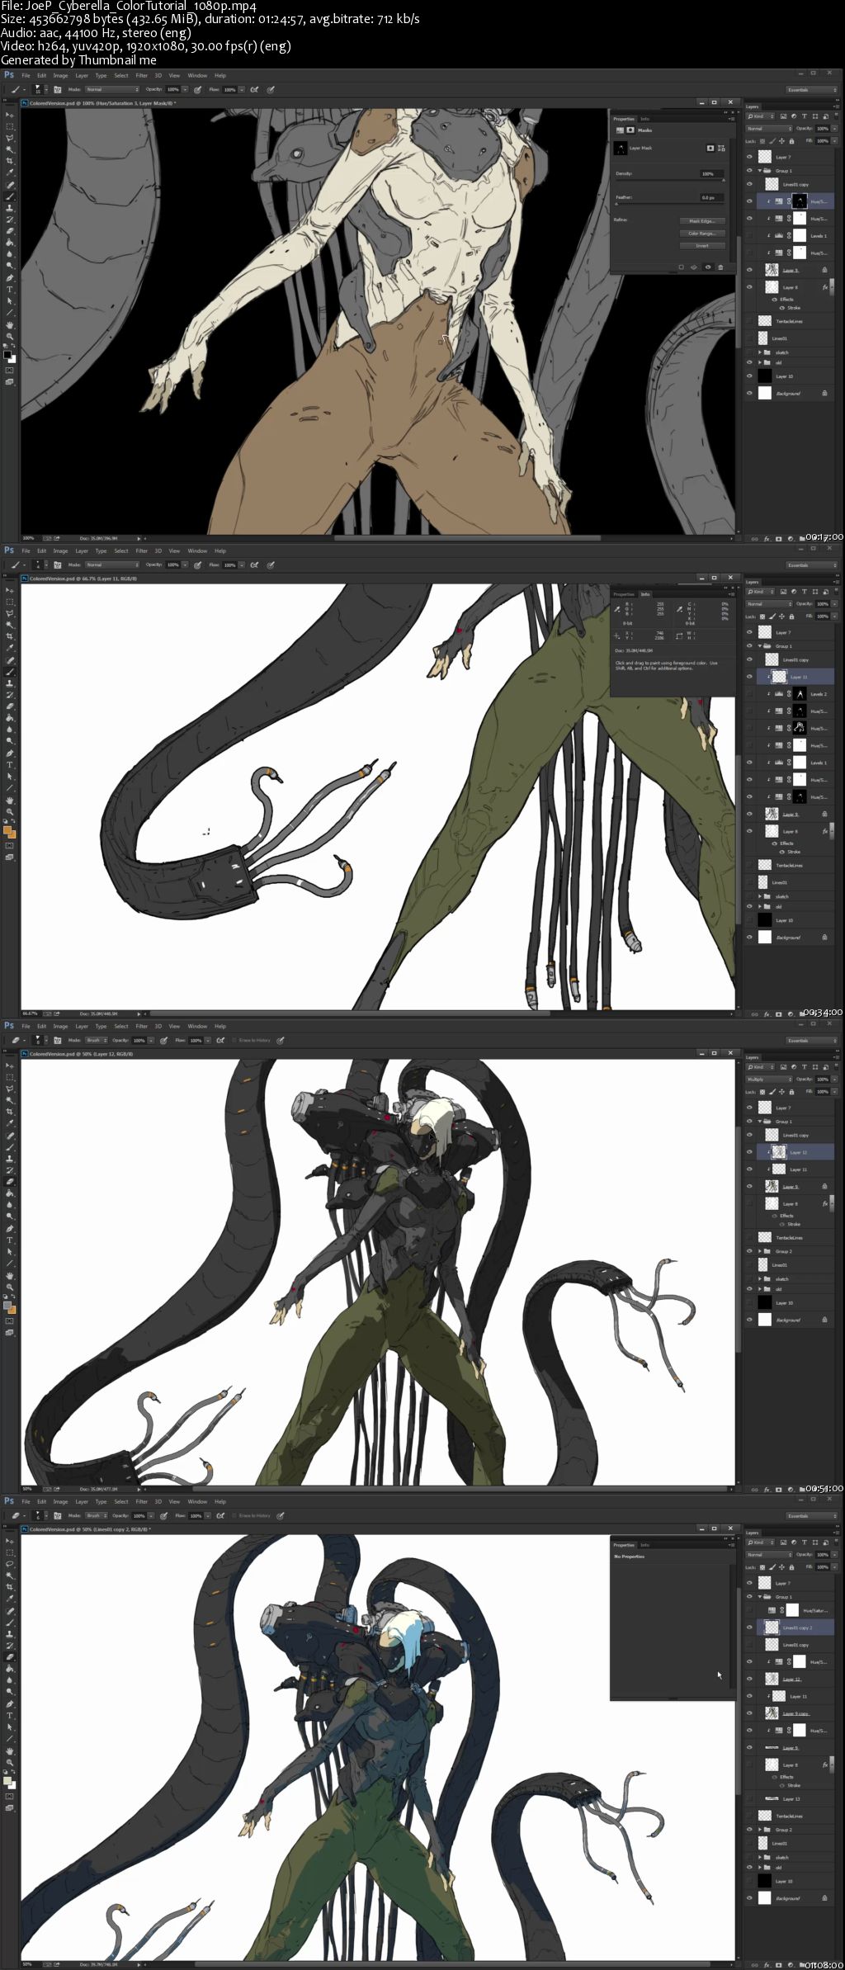The height and width of the screenshot is (1970, 845).
Task: Open the Multiply blend mode dropdown in the 00:51:00 frame
Action: [769, 1079]
